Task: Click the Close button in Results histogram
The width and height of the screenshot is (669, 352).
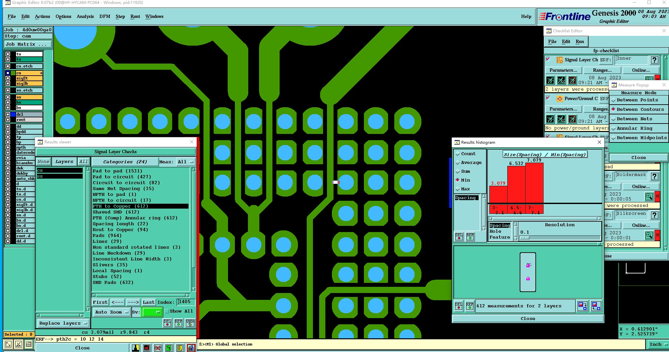Action: point(528,319)
